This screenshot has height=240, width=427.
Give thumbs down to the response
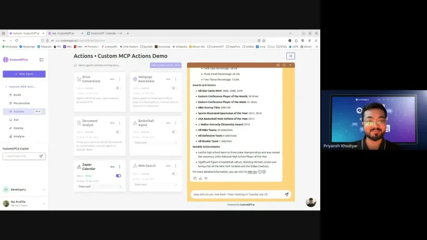pyautogui.click(x=206, y=178)
